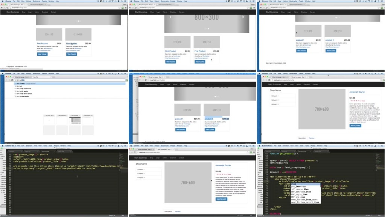Choose 'html entities - Google Search' suggestion
Image resolution: width=385 pixels, height=217 pixels.
tap(70, 84)
